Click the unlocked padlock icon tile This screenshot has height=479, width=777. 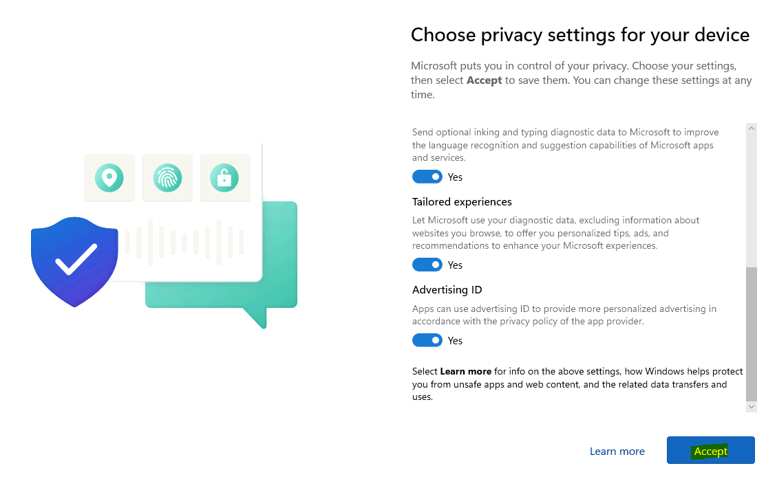coord(225,177)
